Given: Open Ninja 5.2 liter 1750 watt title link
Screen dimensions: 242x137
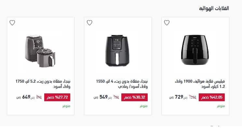Looking at the screenshot, I should [x=43, y=84].
